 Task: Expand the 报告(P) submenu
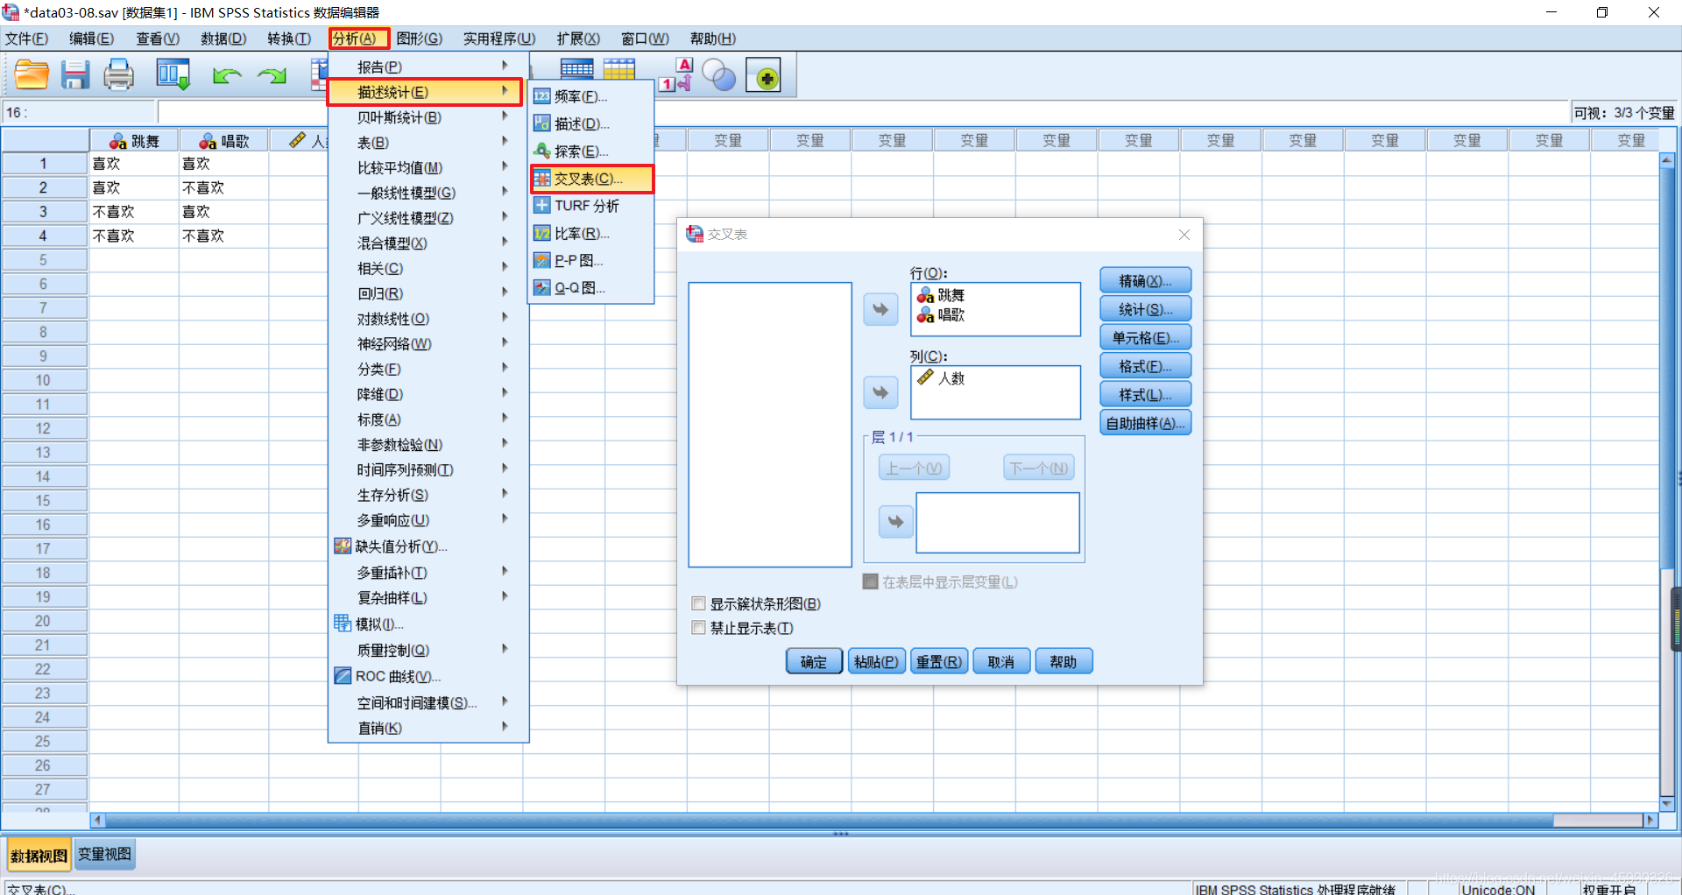click(428, 67)
